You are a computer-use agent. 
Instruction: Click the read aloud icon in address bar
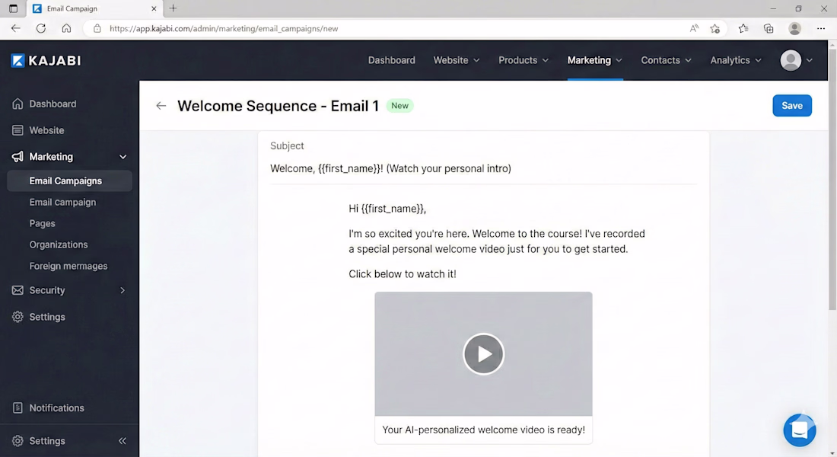pos(694,28)
